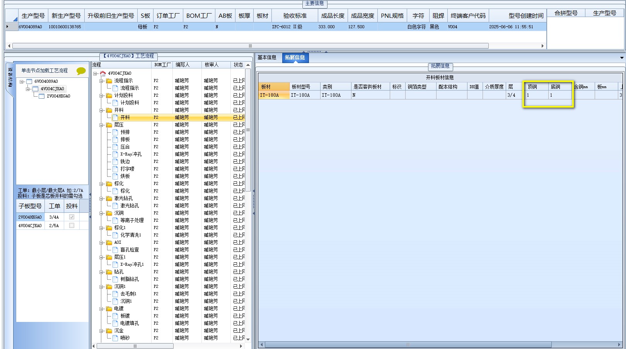Screen dimensions: 626x349
Task: Click the document icon beside 电镀填孔
Action: (115, 323)
